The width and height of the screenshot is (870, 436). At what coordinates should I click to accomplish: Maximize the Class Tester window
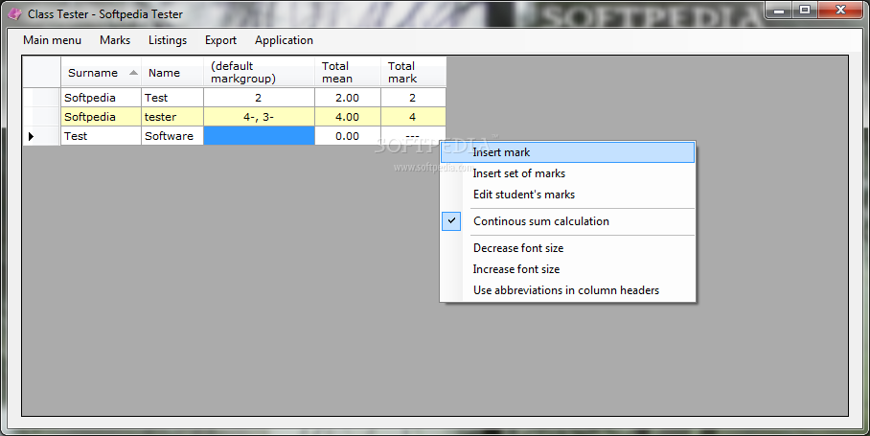tap(805, 10)
